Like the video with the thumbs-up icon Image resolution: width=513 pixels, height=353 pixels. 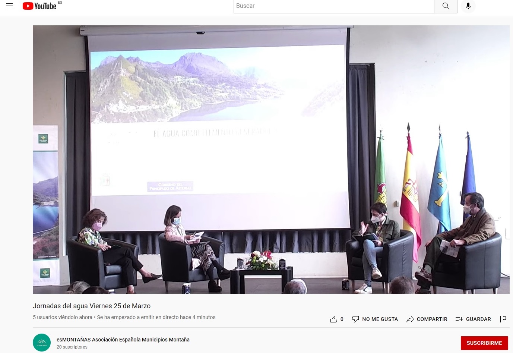pos(333,319)
